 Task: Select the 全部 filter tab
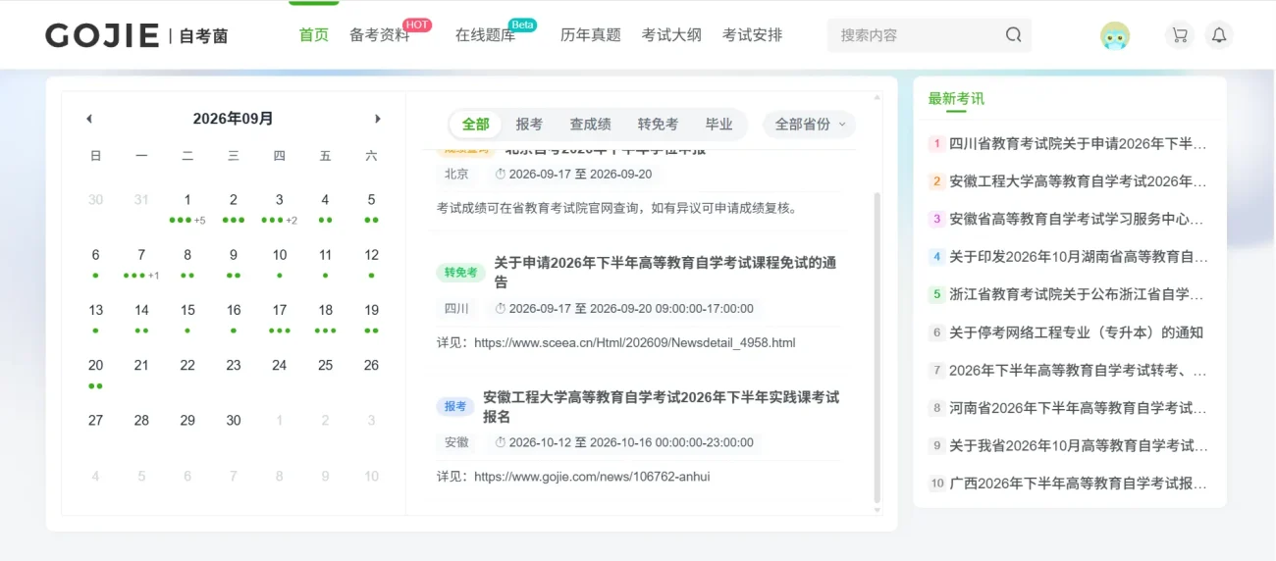coord(476,125)
